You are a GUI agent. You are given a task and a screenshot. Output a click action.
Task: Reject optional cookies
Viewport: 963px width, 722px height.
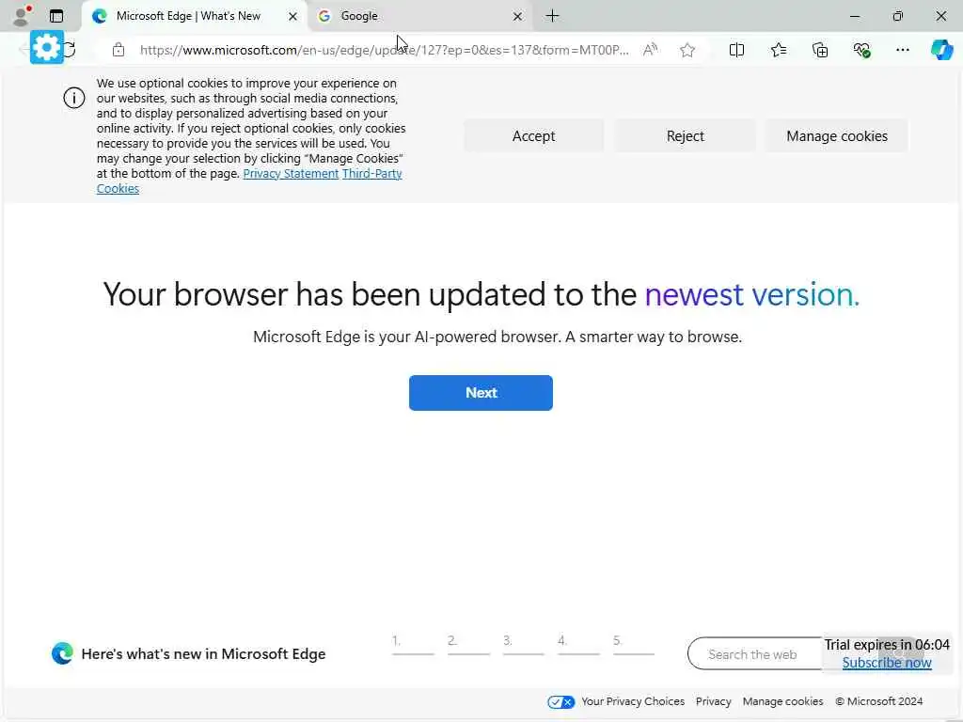point(686,135)
